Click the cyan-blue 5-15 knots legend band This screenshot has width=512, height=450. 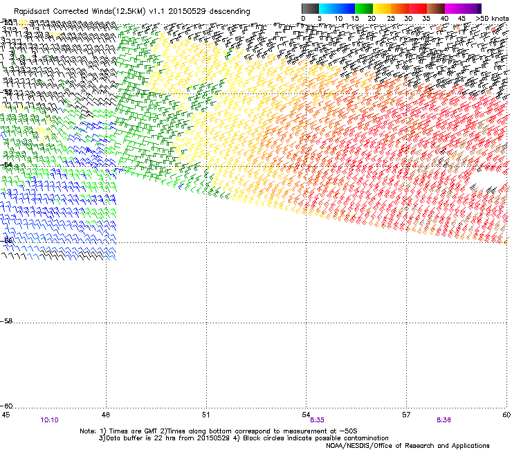click(337, 8)
